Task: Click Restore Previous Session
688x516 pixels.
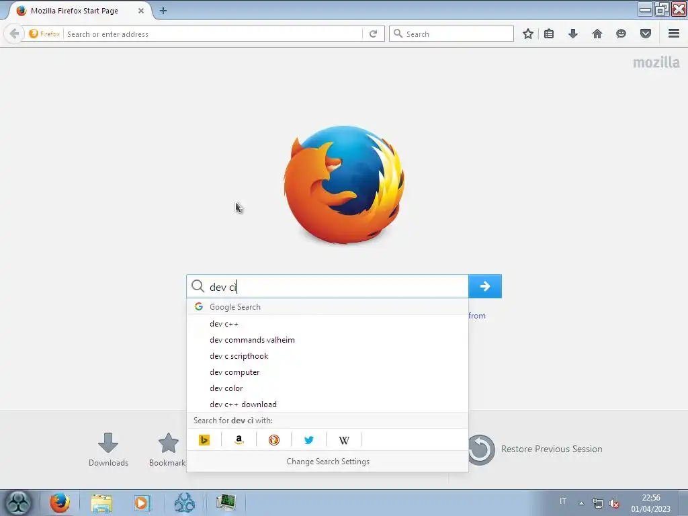Action: tap(534, 449)
